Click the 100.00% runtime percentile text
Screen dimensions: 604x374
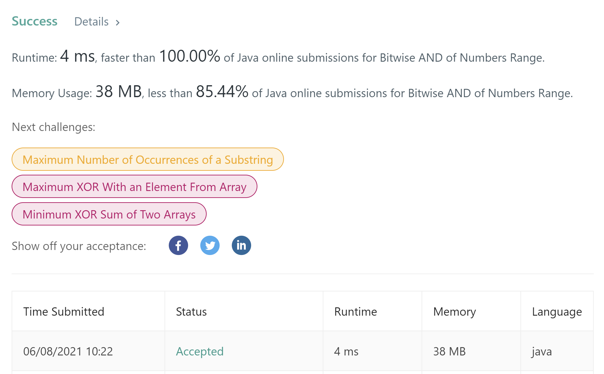[190, 56]
